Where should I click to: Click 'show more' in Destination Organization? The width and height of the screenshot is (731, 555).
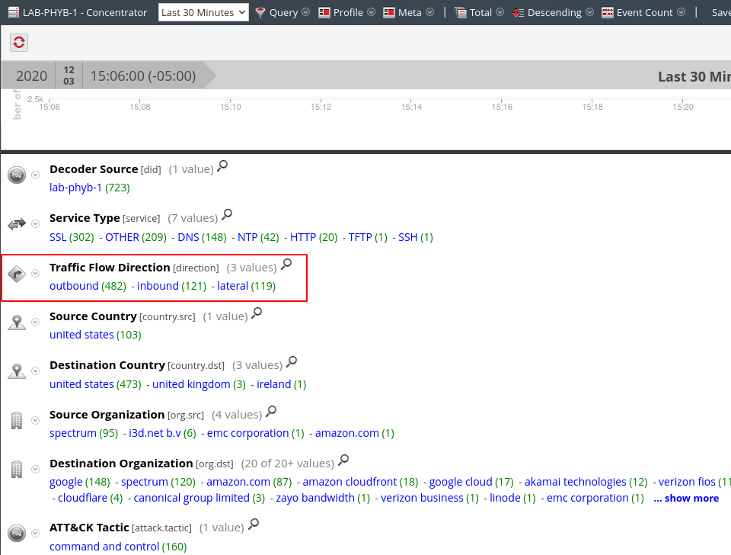686,499
